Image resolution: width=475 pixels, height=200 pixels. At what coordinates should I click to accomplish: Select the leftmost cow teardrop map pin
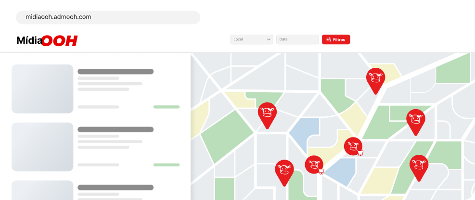[267, 113]
